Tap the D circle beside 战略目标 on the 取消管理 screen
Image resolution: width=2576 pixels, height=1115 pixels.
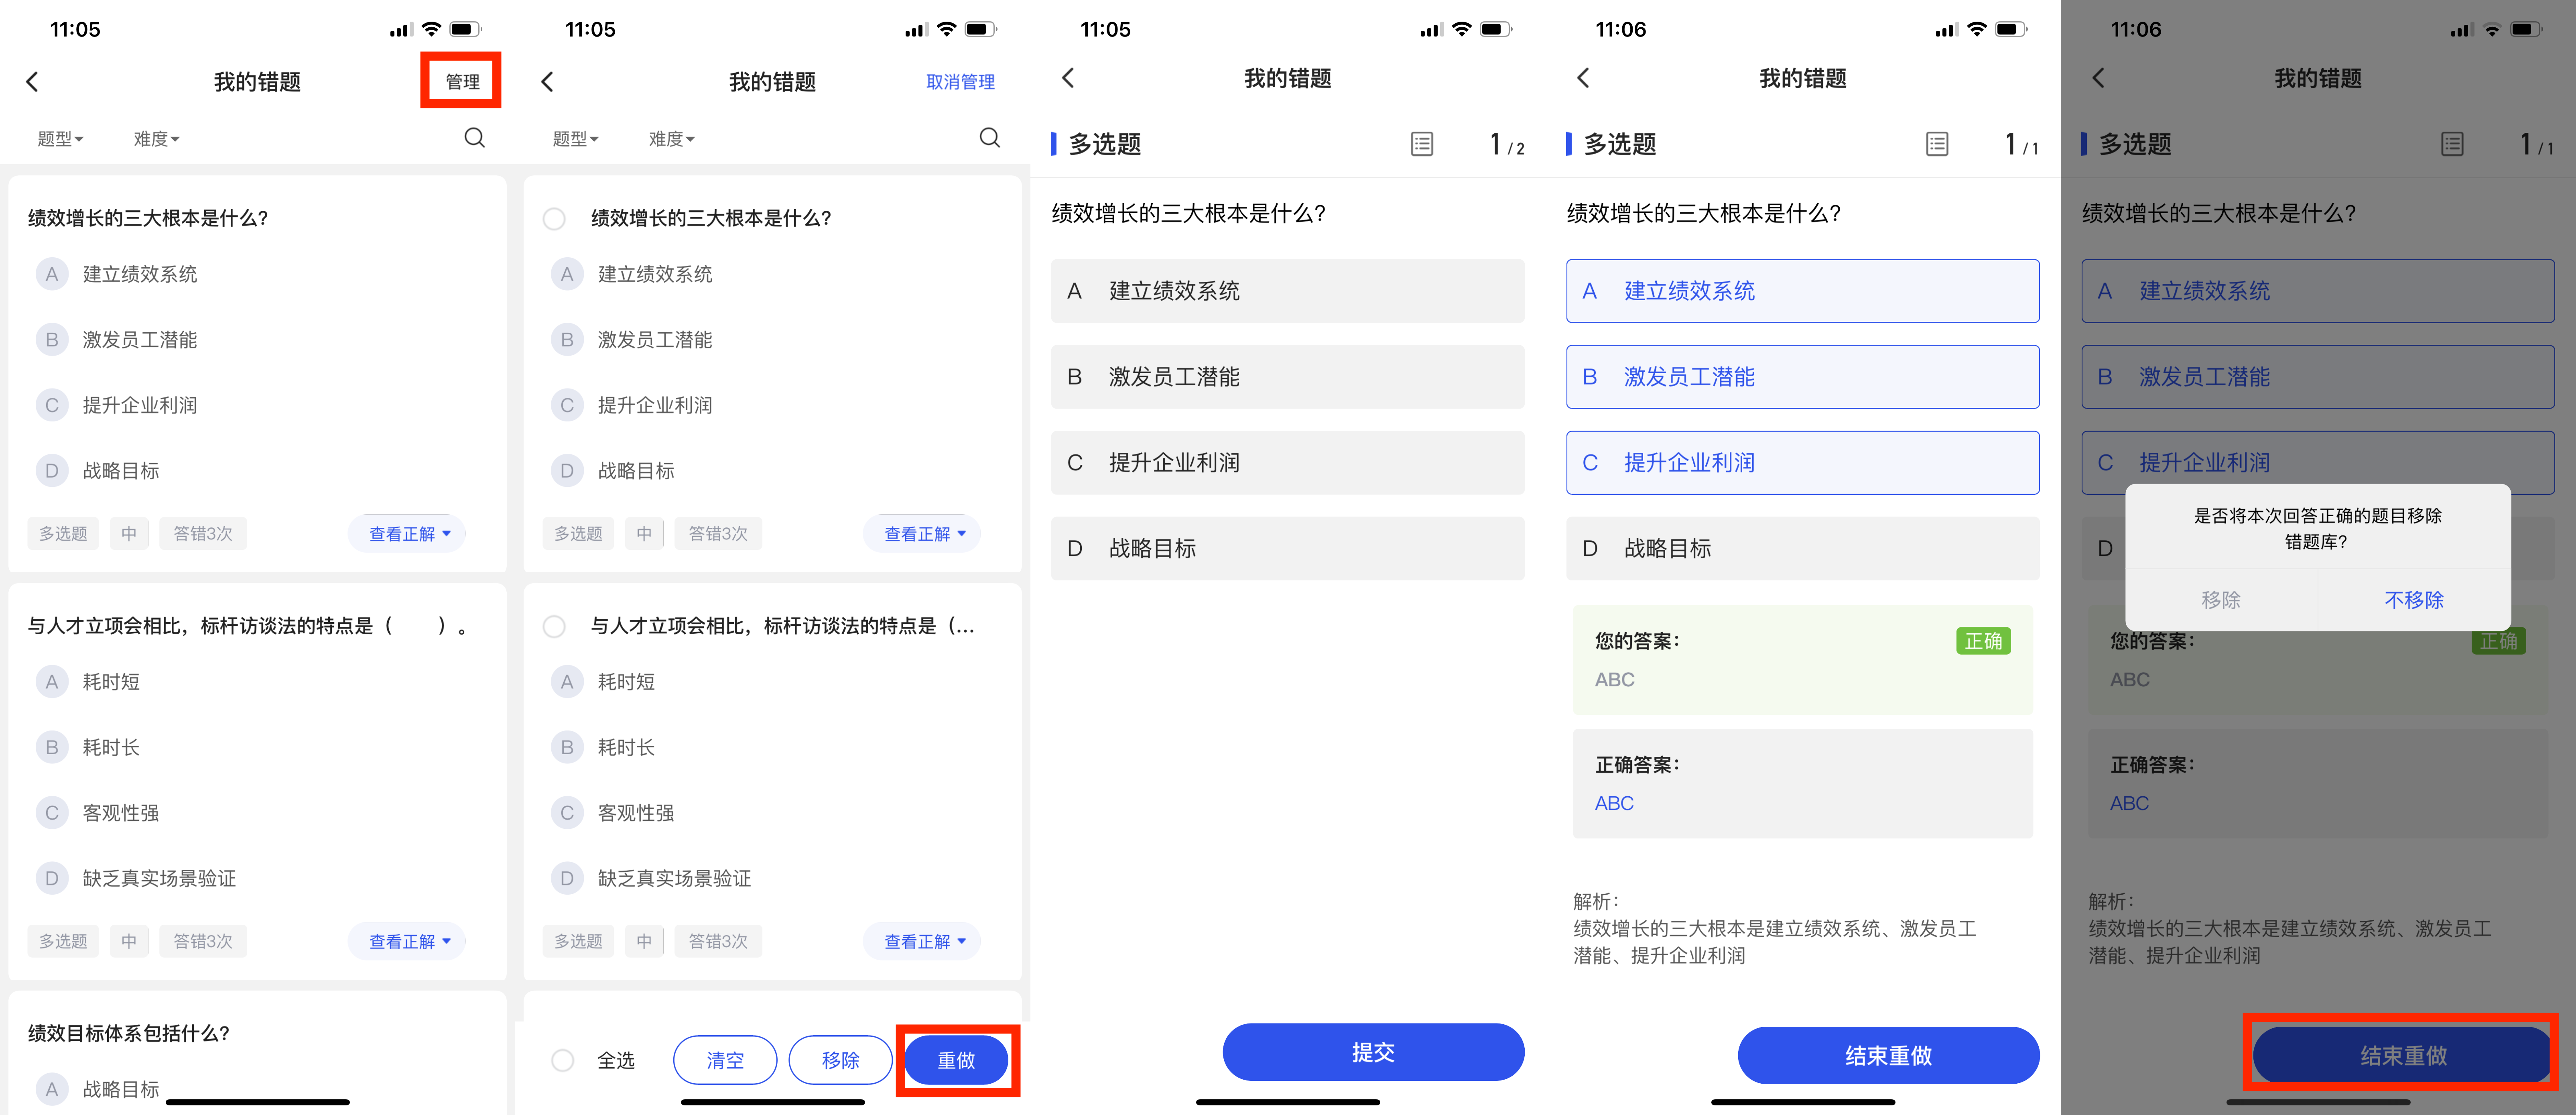[567, 471]
